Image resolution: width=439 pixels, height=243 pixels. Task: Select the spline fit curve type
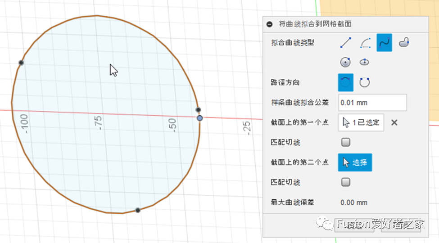[x=384, y=43]
